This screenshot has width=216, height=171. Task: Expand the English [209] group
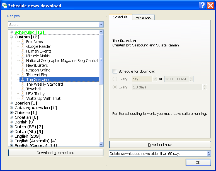pyautogui.click(x=11, y=136)
